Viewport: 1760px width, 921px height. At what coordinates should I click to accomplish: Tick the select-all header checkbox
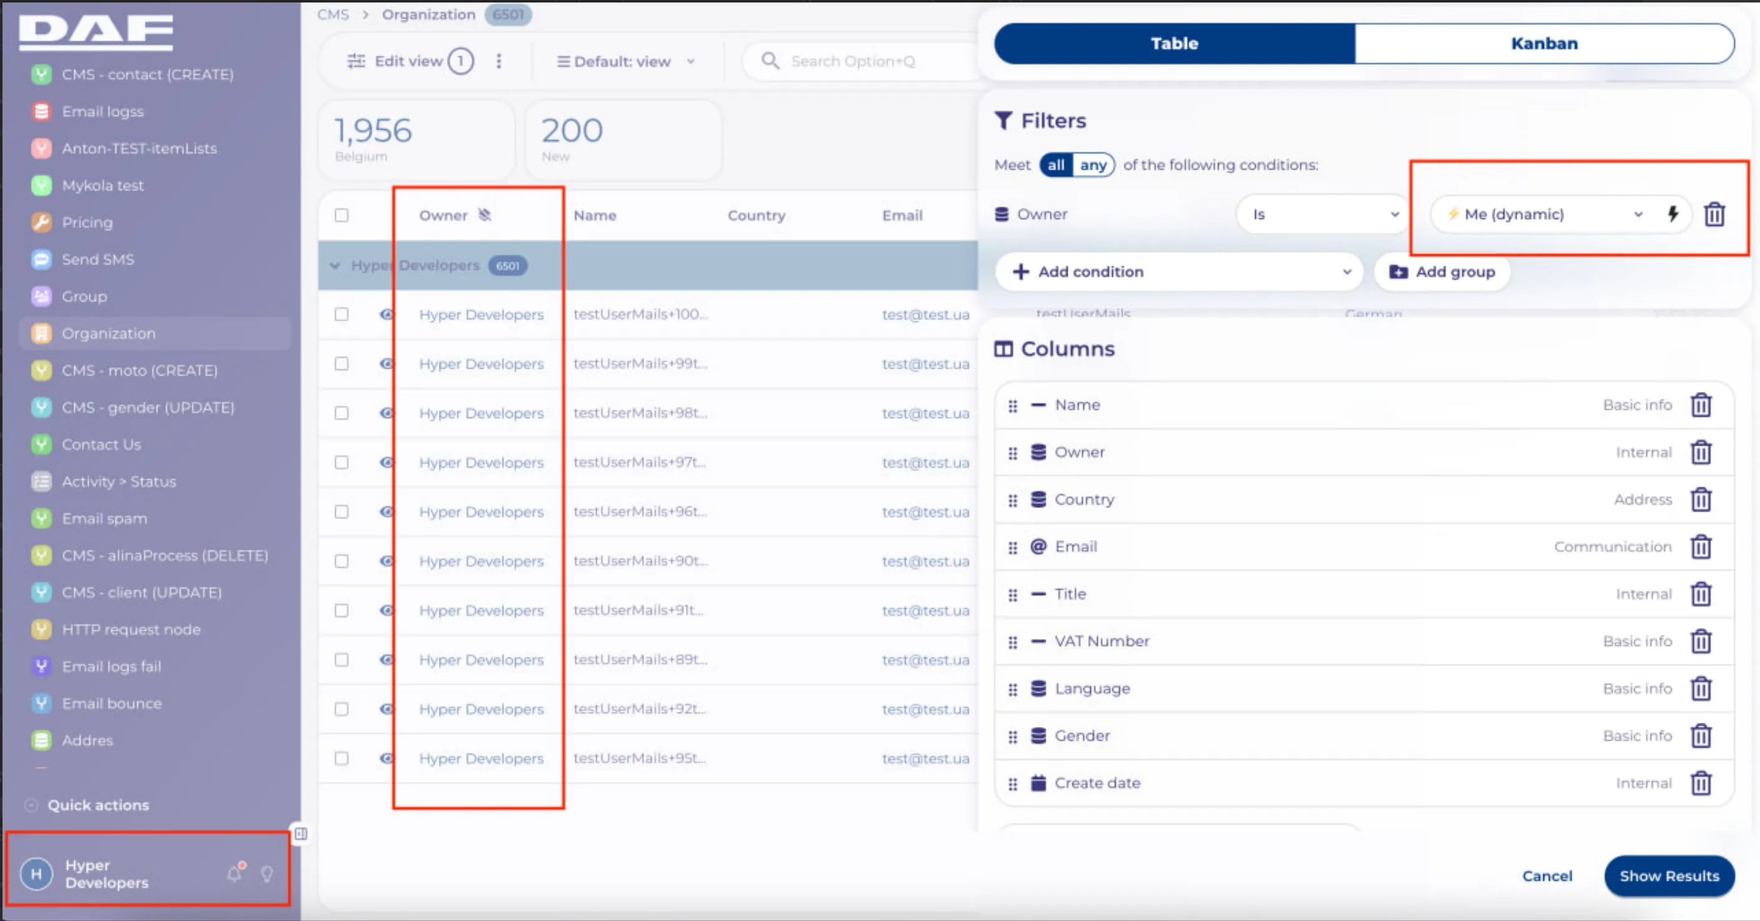pos(341,215)
